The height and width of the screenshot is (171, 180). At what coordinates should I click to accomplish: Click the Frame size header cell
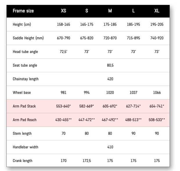pyautogui.click(x=23, y=11)
